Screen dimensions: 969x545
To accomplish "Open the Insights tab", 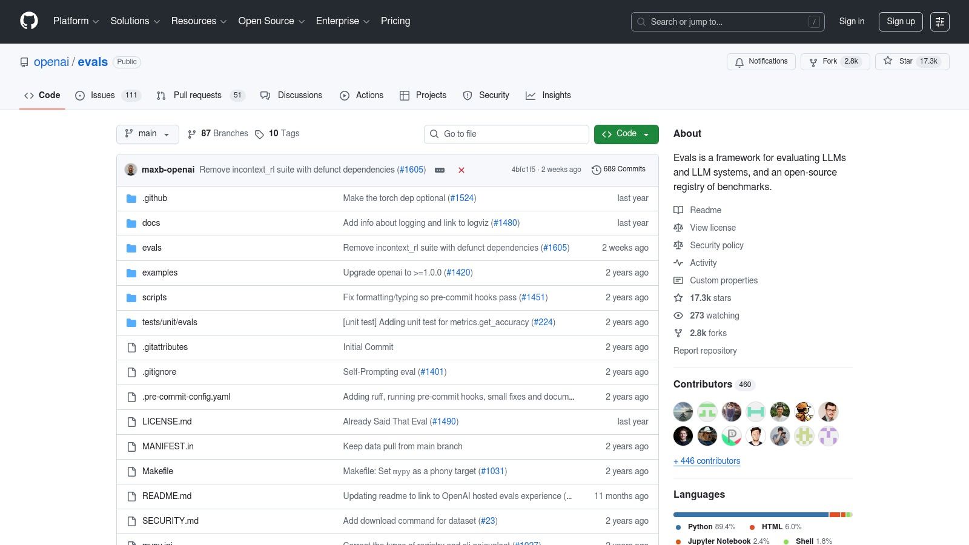I will (548, 95).
